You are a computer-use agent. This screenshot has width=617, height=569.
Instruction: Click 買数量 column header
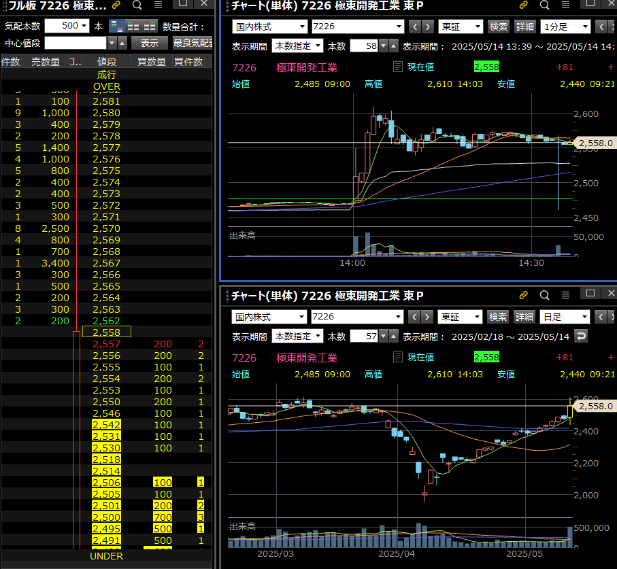tap(152, 62)
